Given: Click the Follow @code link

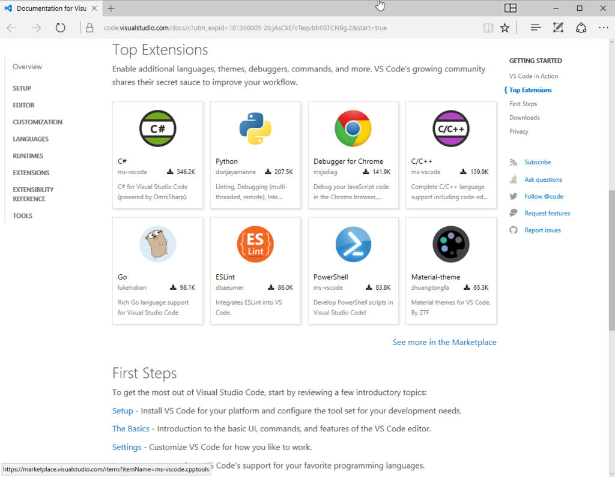Looking at the screenshot, I should (x=544, y=196).
